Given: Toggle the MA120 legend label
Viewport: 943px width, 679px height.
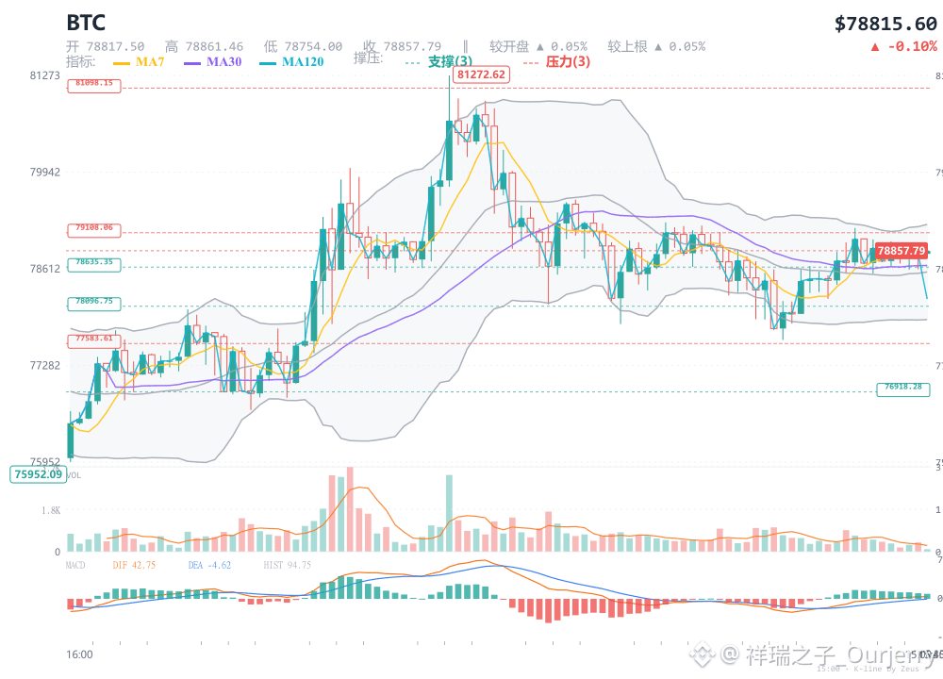Looking at the screenshot, I should [x=303, y=62].
